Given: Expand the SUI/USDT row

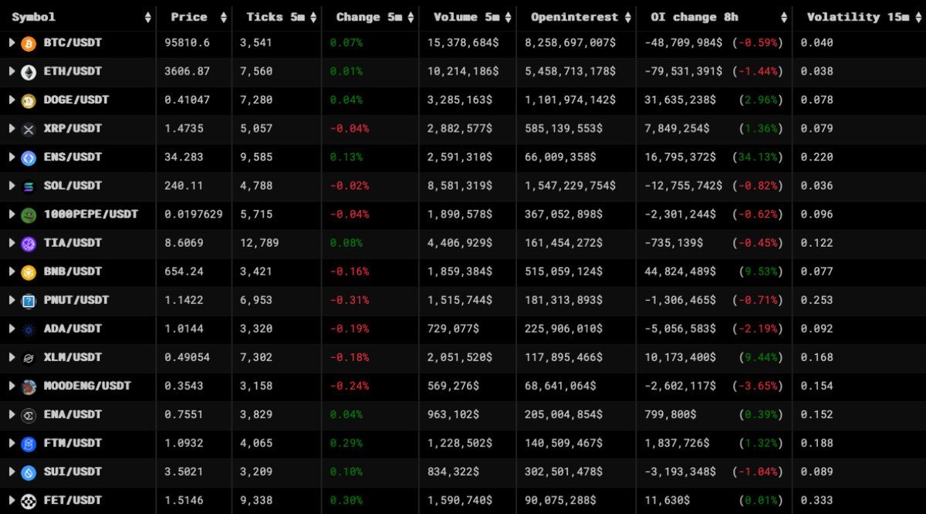Looking at the screenshot, I should (x=12, y=471).
